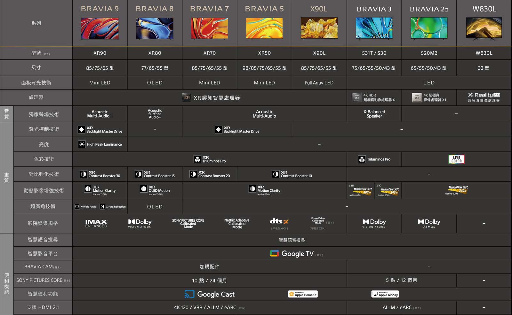Click the XR Contrast Booster 15 icon

point(139,174)
